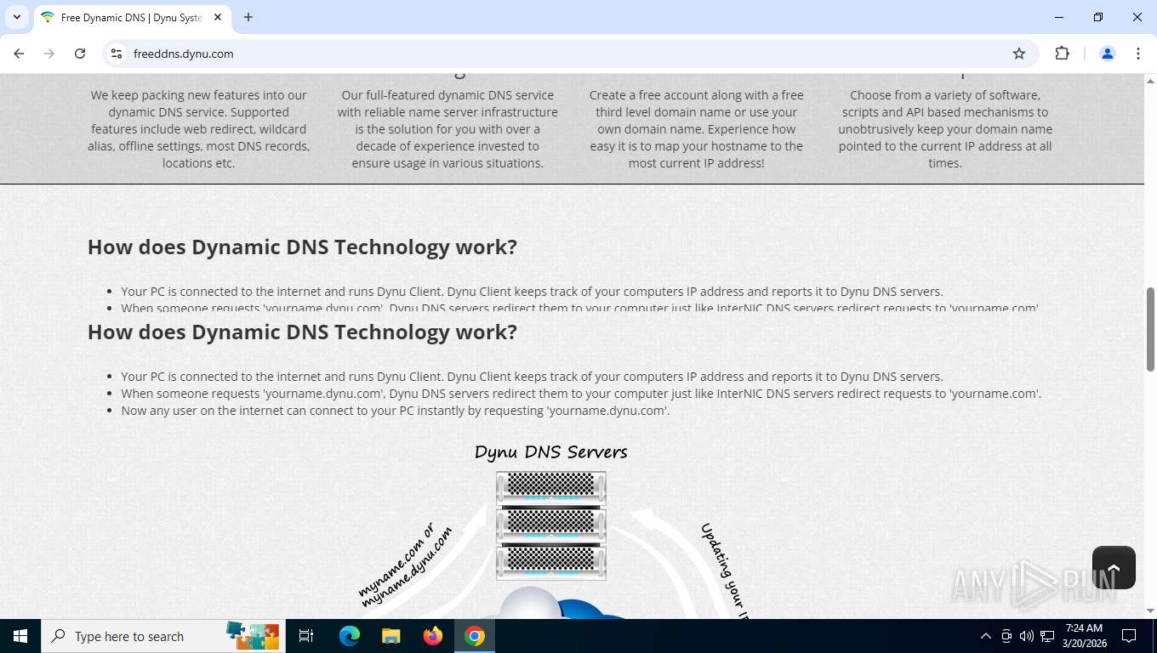
Task: Restore down the Chrome window
Action: click(1098, 17)
